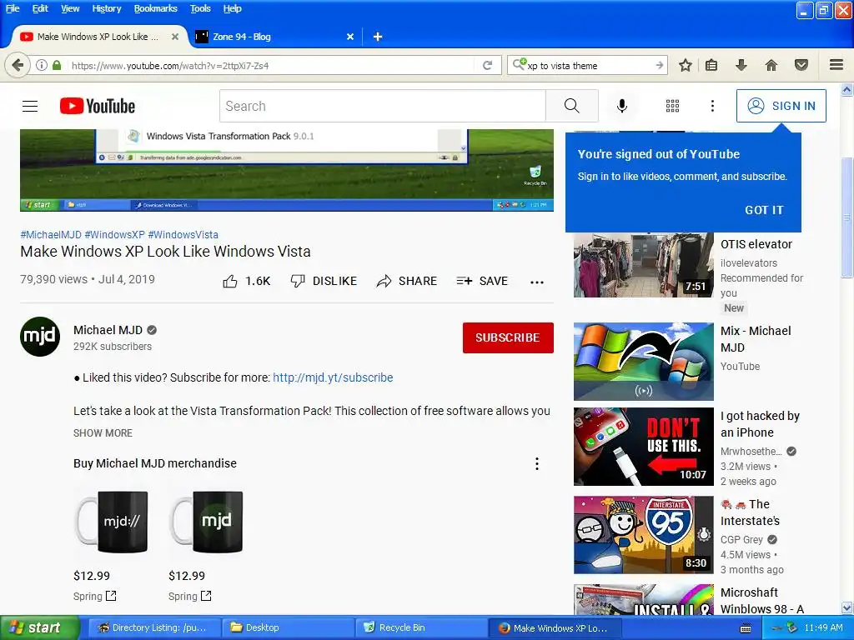Viewport: 854px width, 640px height.
Task: Open 'I got hacked by an iPhone' thumbnail
Action: (x=643, y=447)
